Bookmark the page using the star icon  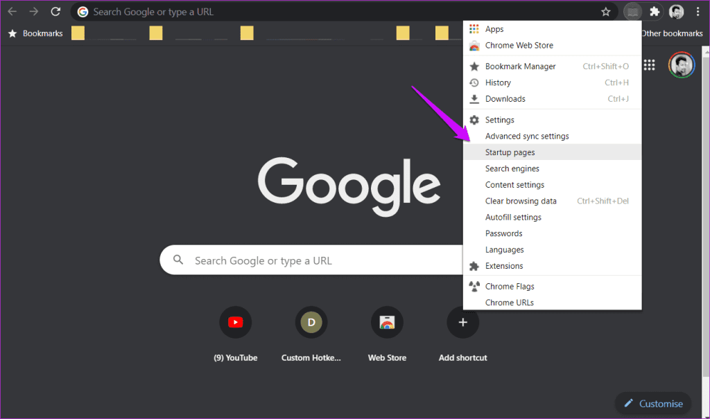point(606,11)
